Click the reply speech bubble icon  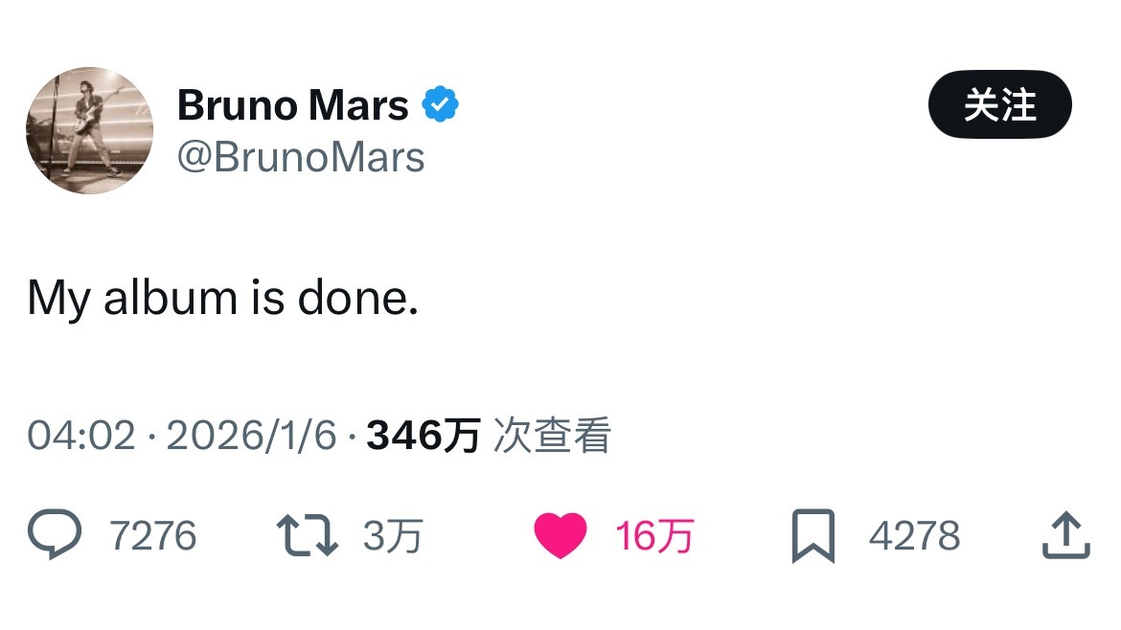pyautogui.click(x=53, y=535)
